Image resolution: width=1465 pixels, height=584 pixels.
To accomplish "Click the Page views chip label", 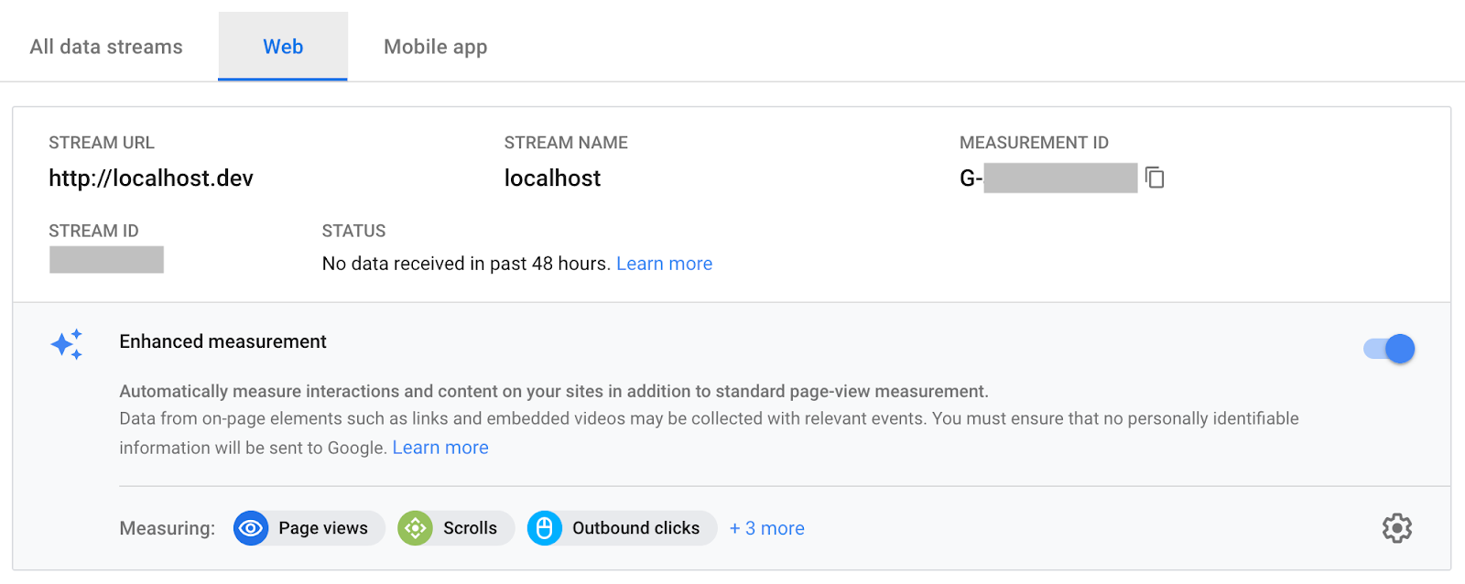I will coord(323,528).
